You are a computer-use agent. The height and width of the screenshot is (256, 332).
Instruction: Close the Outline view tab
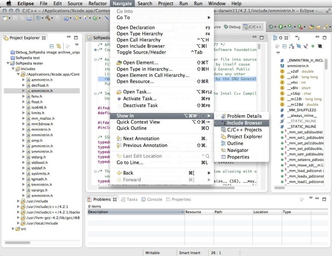tap(286, 38)
